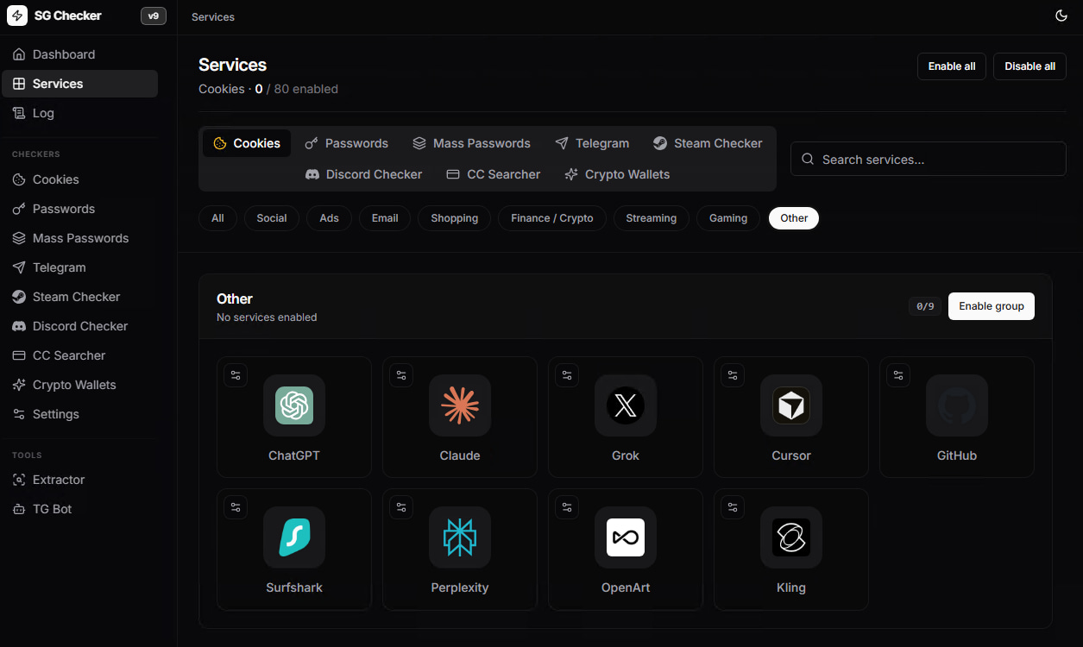Select the Email category filter chip

click(x=385, y=218)
